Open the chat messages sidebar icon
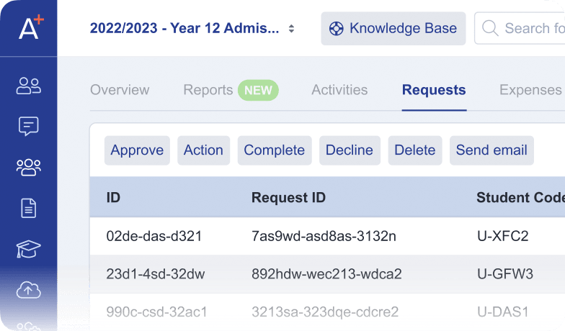 point(29,127)
